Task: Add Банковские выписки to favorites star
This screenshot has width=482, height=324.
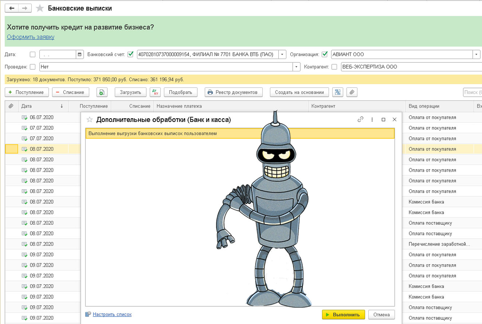Action: [40, 8]
